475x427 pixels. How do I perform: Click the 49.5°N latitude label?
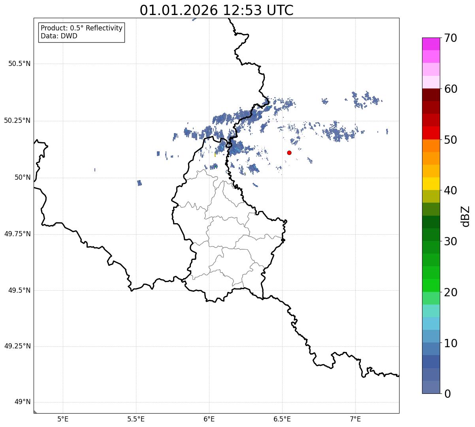(x=19, y=290)
